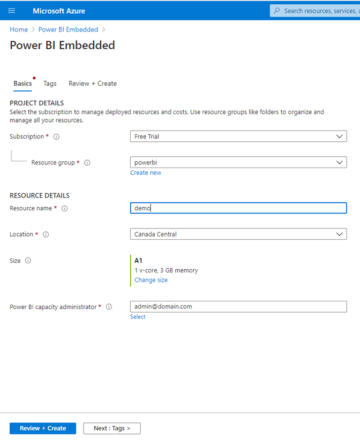The width and height of the screenshot is (360, 440).
Task: Open the Resource group dropdown showing powerbi
Action: [238, 162]
